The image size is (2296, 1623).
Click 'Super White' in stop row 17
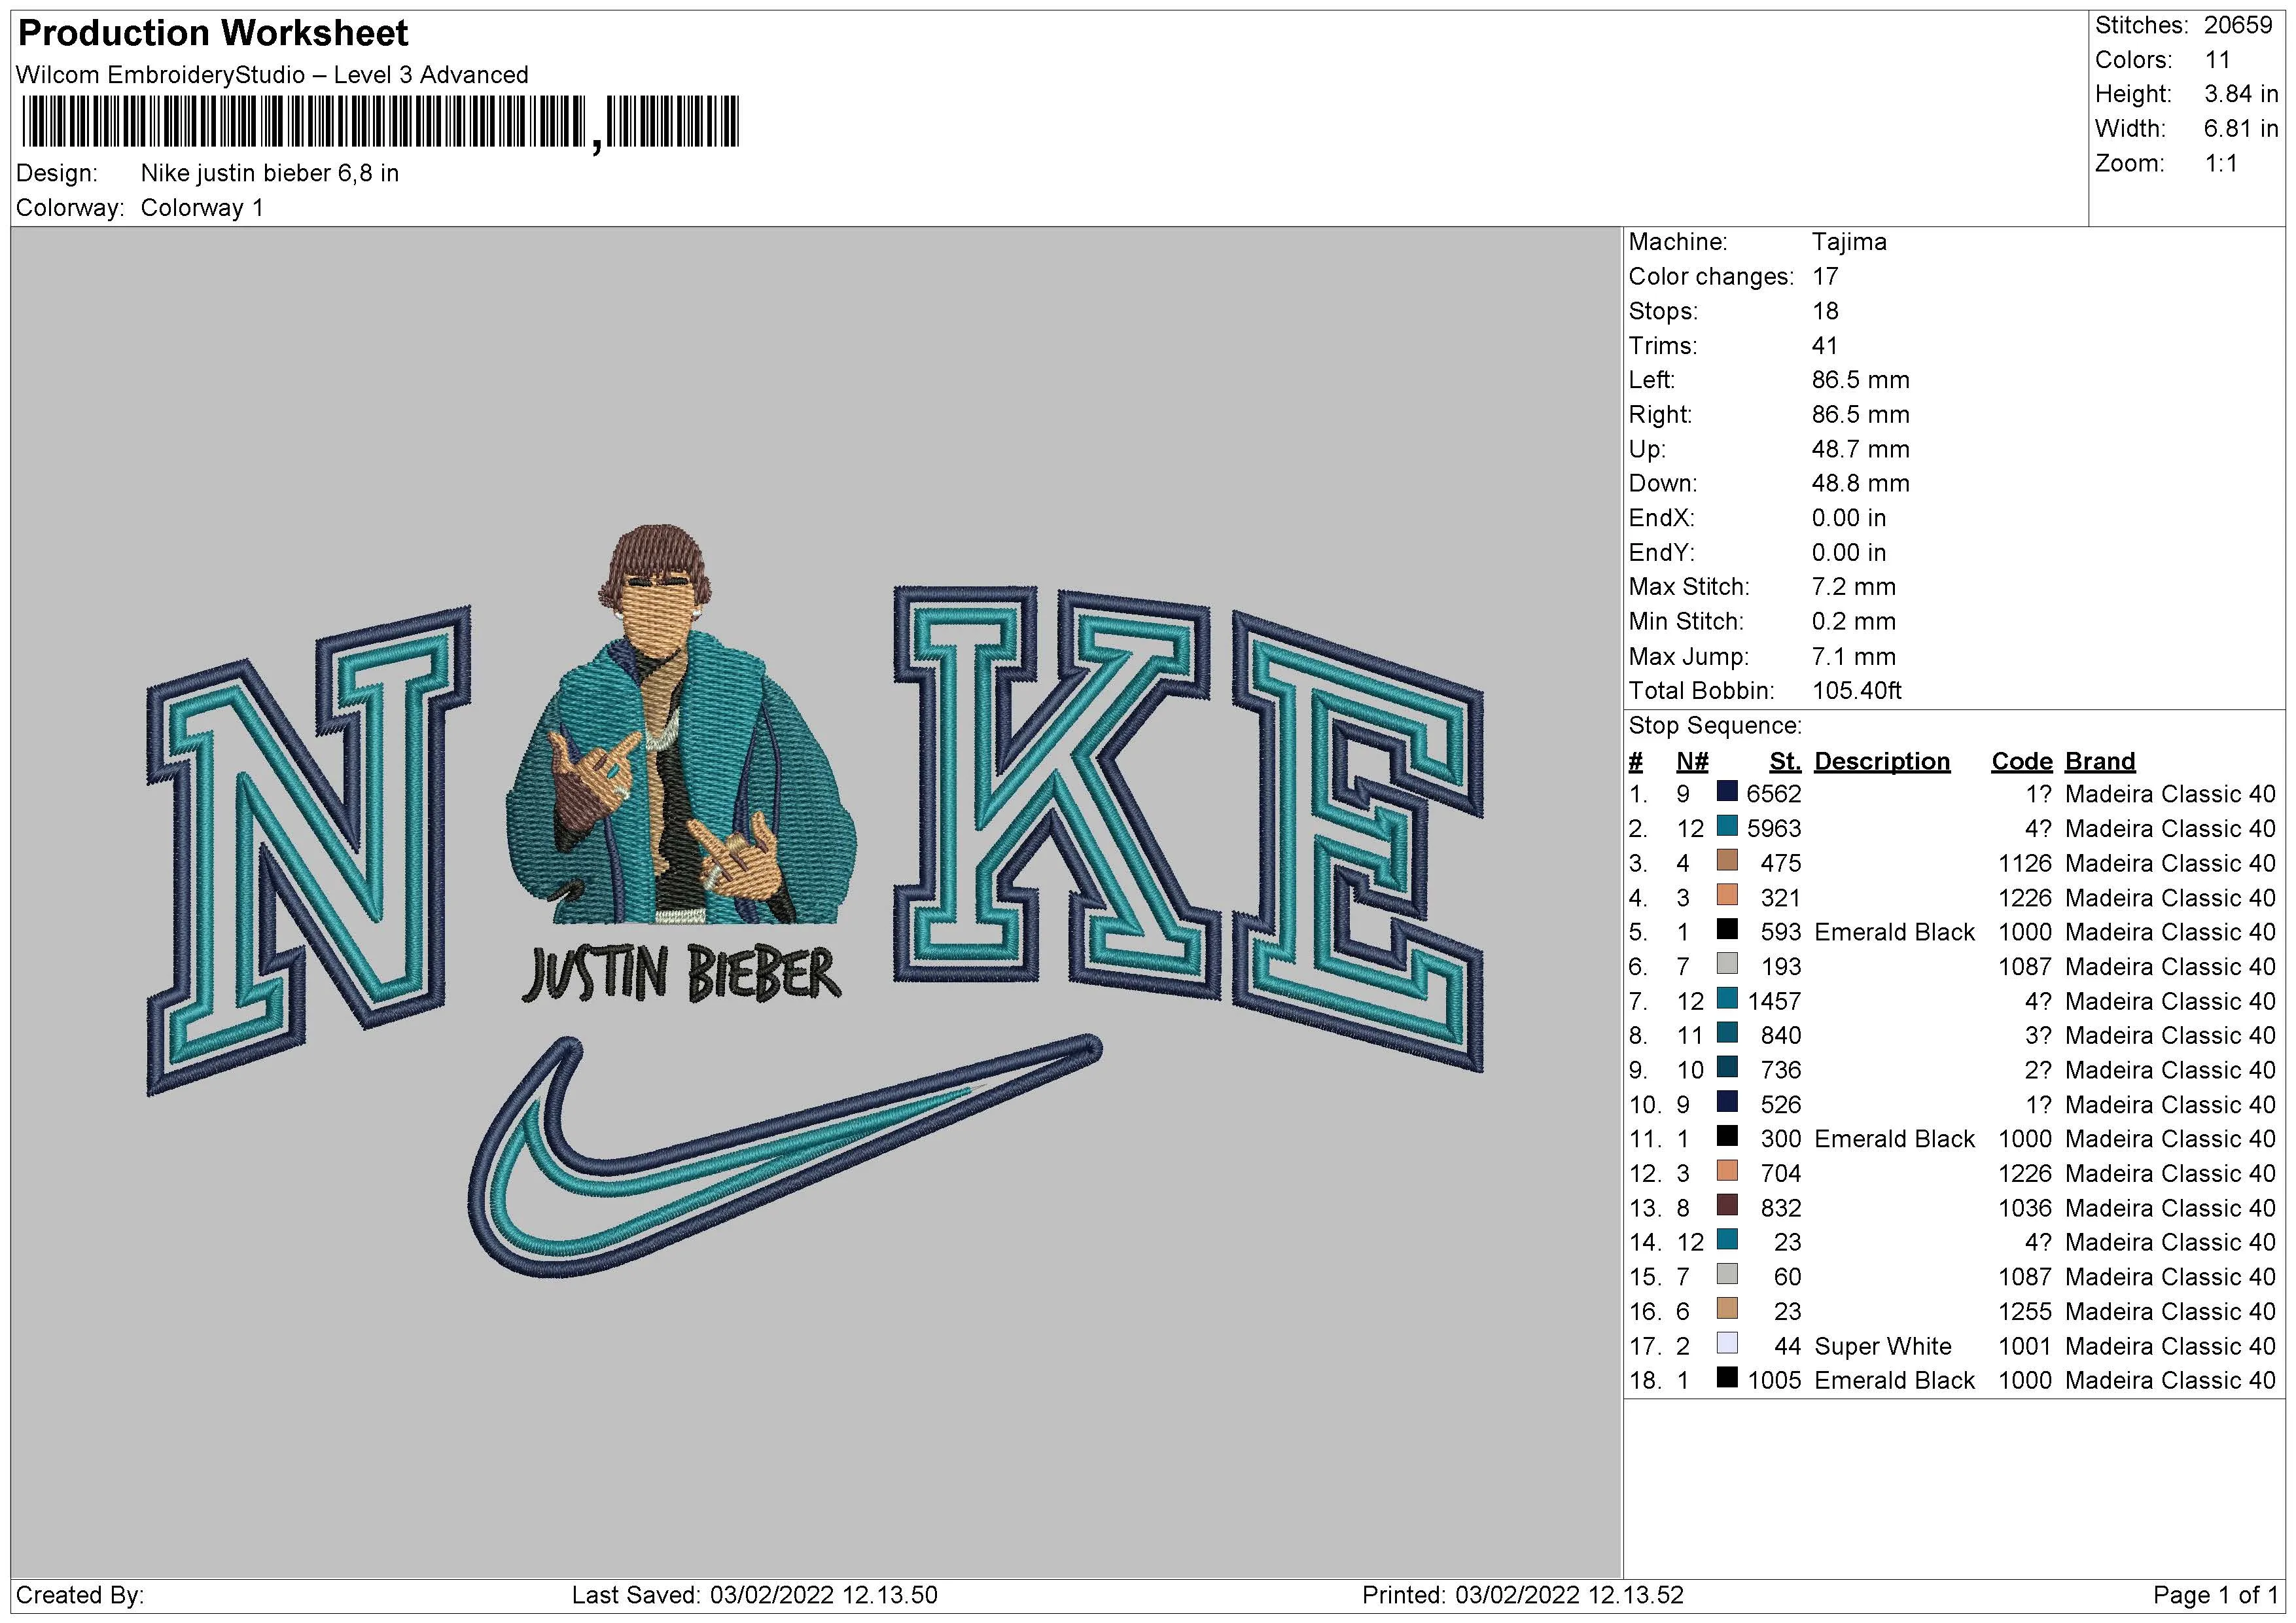[1883, 1346]
